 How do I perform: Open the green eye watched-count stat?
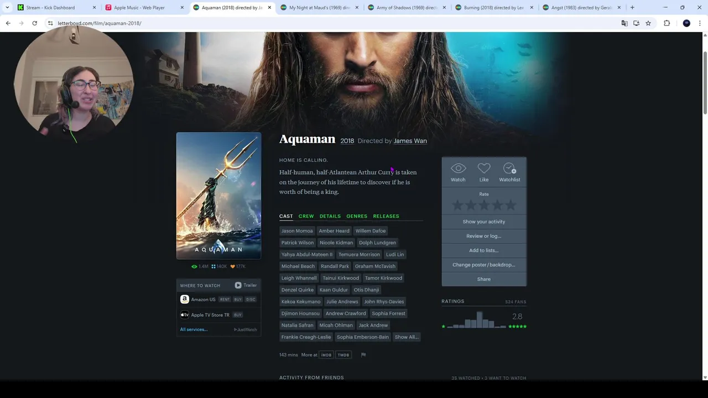[200, 266]
